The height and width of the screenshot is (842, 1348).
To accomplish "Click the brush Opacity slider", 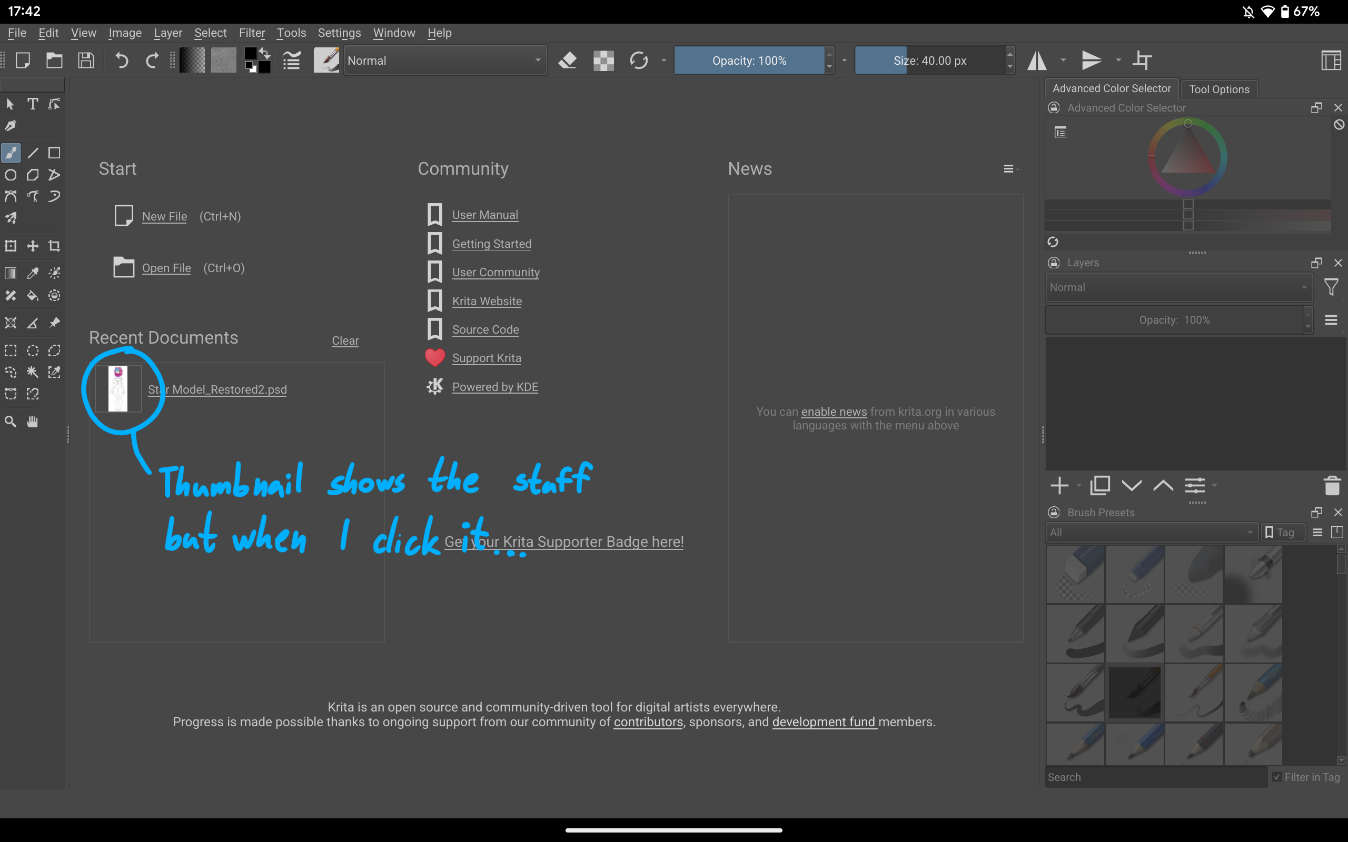I will 748,60.
